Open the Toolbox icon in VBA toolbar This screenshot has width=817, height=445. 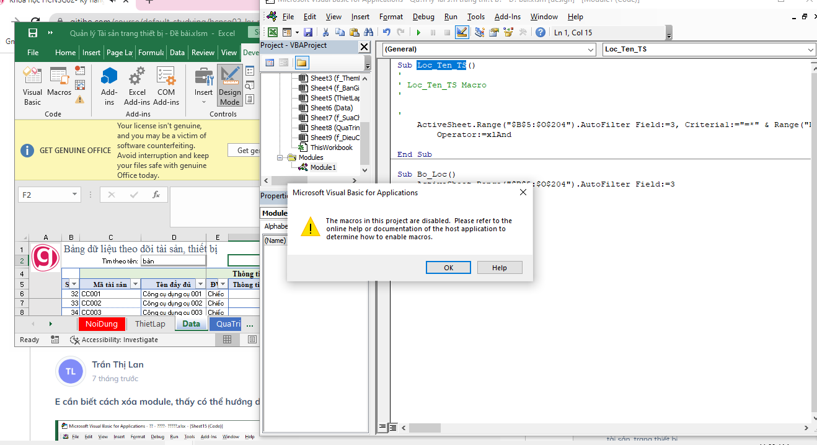pos(523,32)
